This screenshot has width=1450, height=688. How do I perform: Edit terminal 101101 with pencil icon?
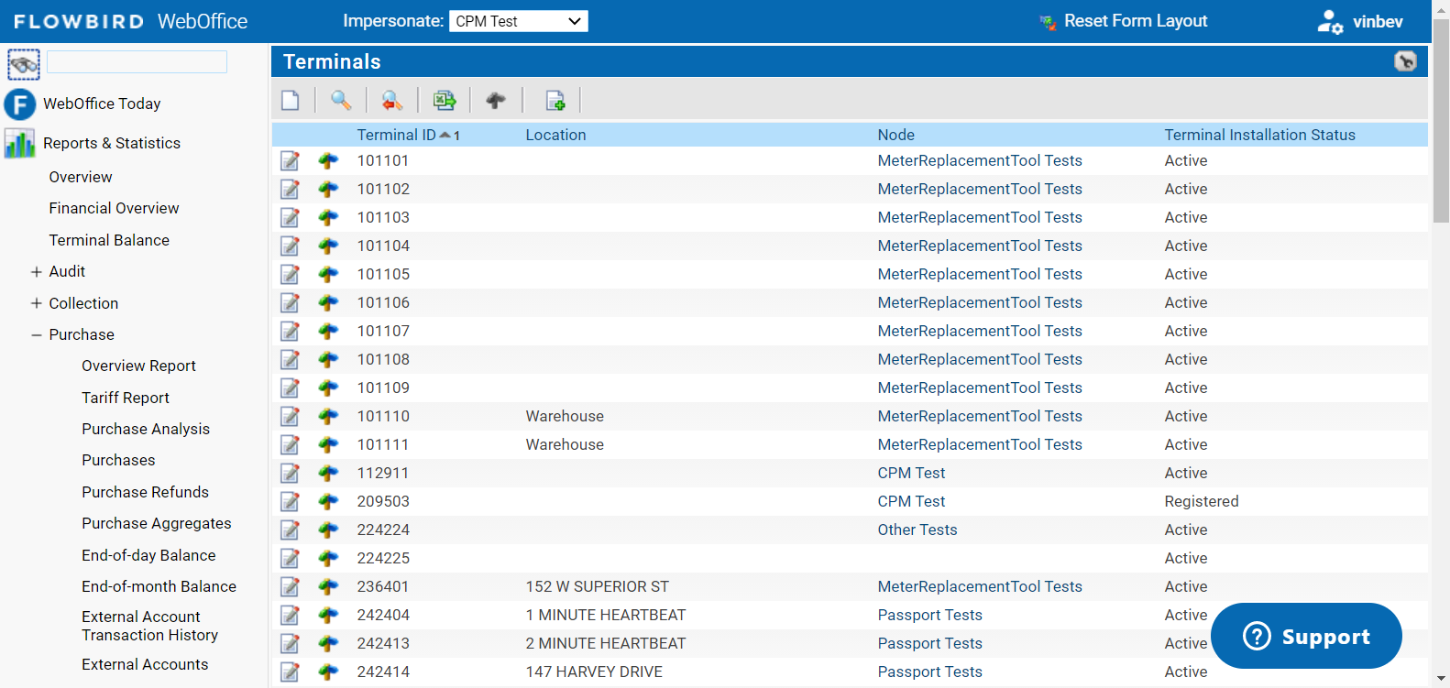pos(290,161)
